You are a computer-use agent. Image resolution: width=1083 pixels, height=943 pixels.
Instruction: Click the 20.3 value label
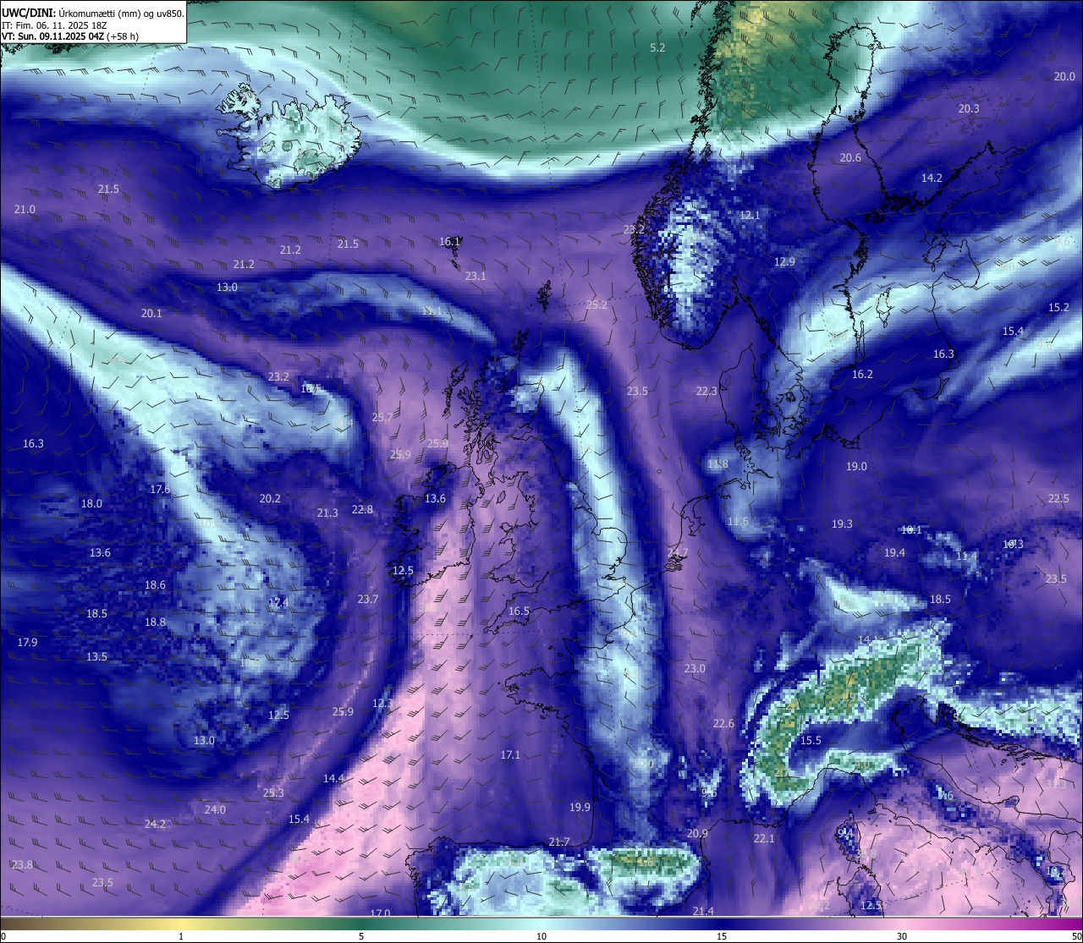(x=969, y=109)
